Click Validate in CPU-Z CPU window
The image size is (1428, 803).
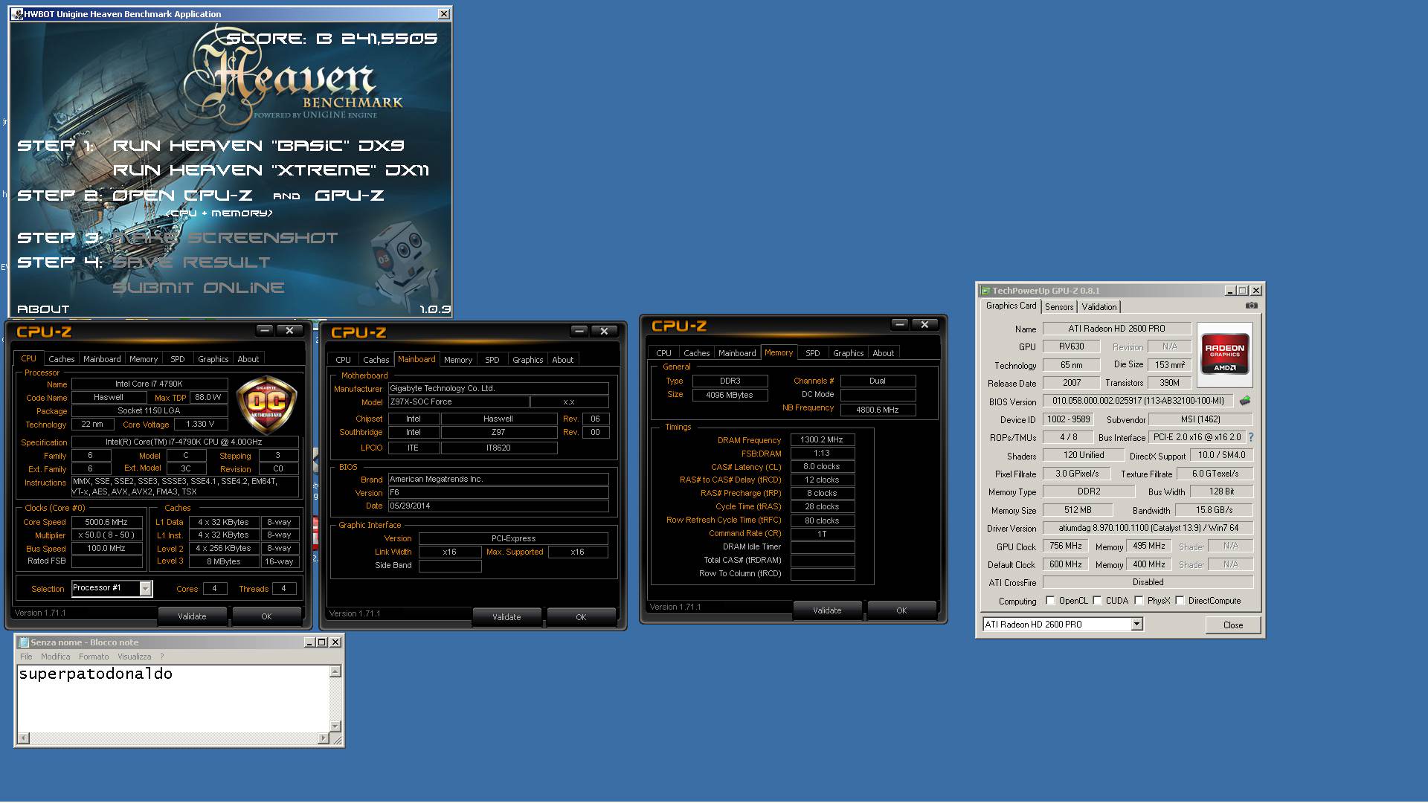(192, 616)
